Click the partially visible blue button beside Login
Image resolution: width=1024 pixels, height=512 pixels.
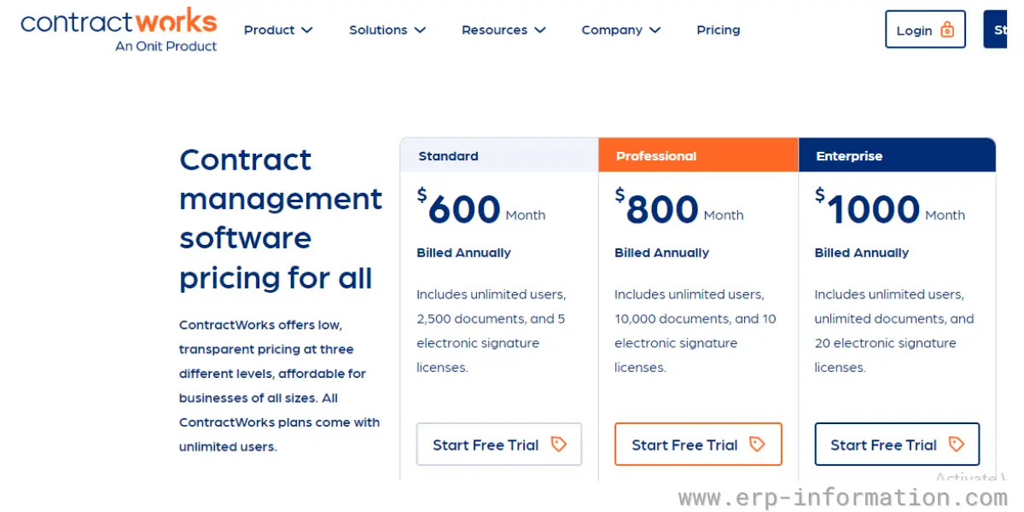pyautogui.click(x=996, y=30)
